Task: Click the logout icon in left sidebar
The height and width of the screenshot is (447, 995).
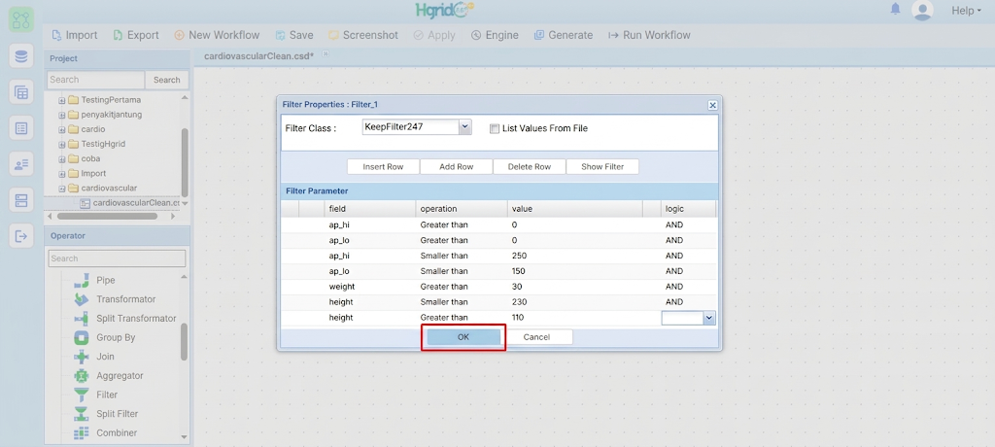Action: tap(21, 237)
